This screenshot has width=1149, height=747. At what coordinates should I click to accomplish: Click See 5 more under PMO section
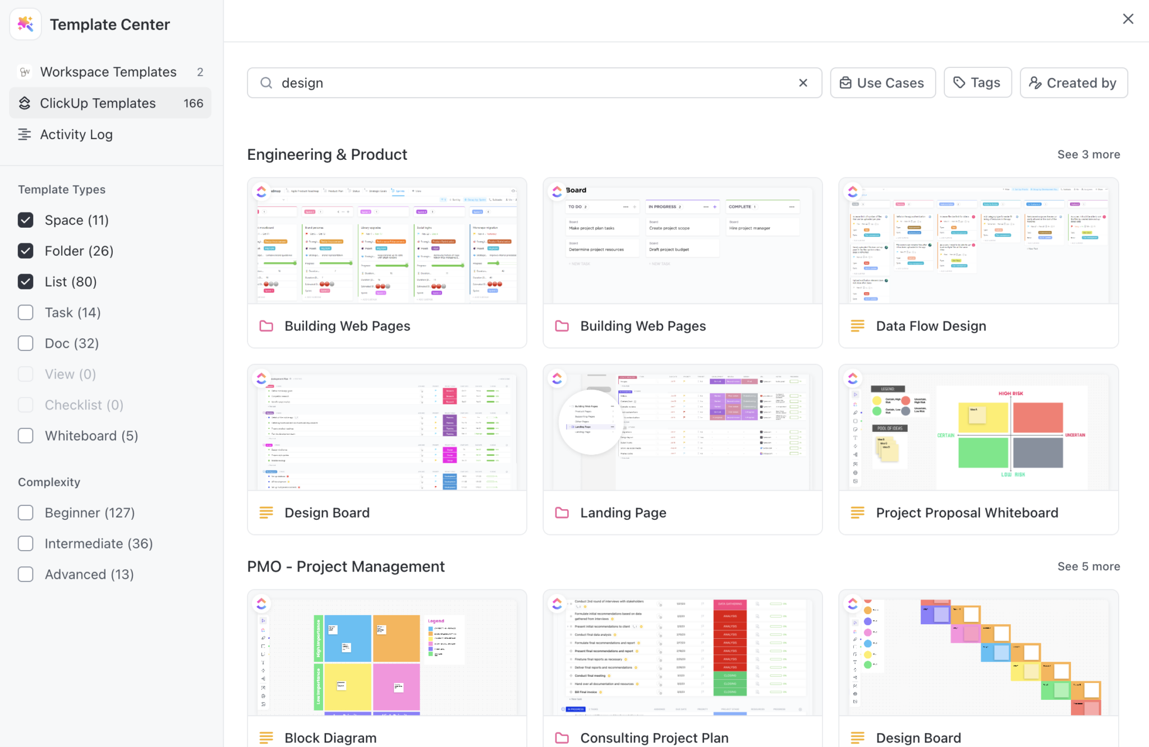click(1088, 566)
